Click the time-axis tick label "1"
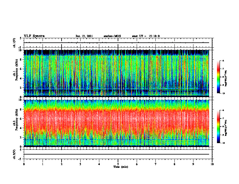239x184 pixels. coord(43,164)
